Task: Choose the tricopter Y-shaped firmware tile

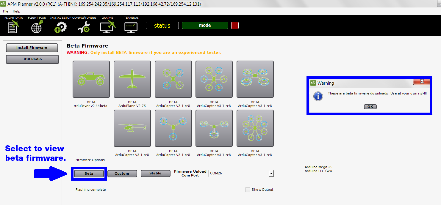Action: pos(173,128)
